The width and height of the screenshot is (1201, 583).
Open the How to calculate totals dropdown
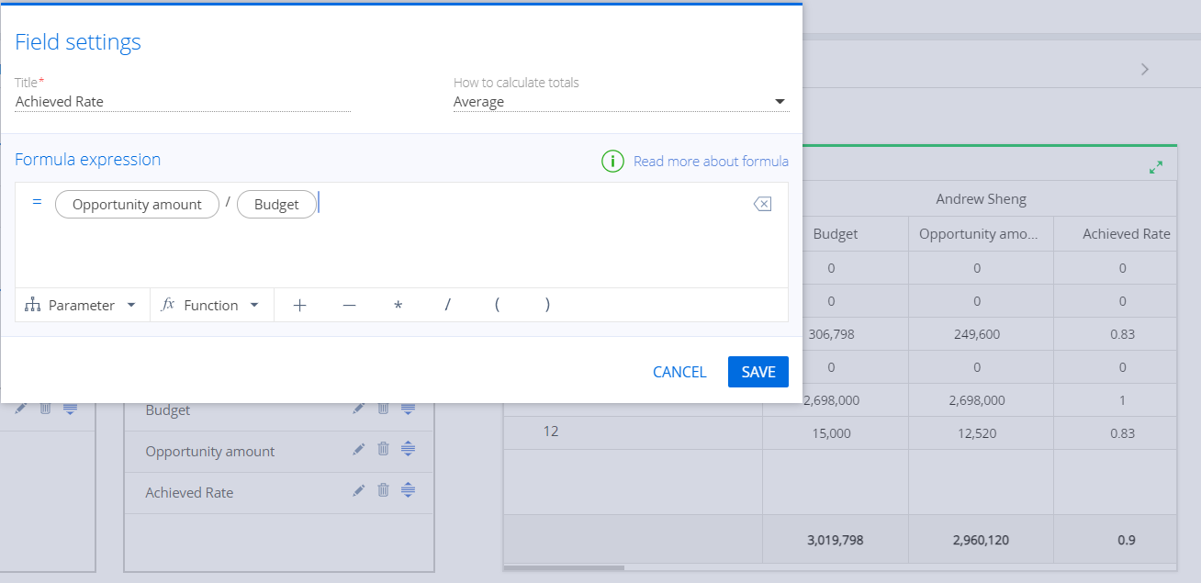(x=621, y=102)
